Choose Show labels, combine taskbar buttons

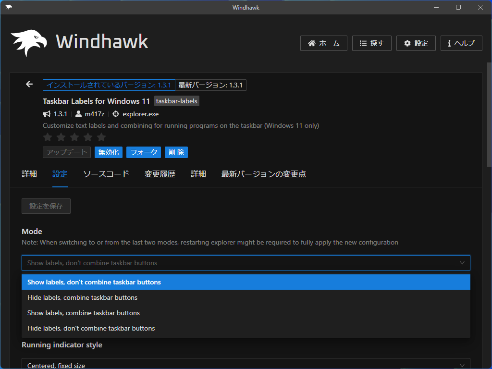coord(246,313)
